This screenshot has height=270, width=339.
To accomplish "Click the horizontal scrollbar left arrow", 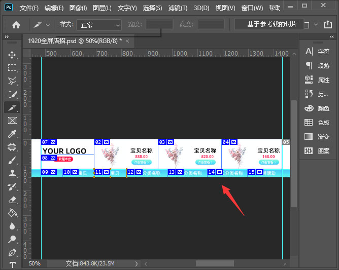I will (146, 264).
